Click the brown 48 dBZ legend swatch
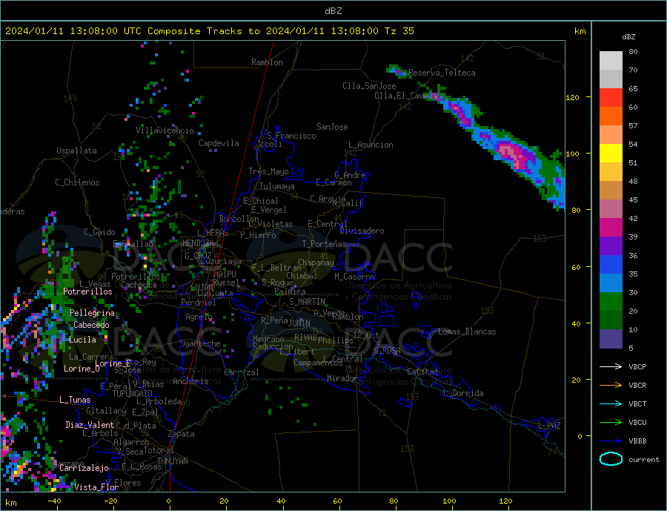 611,191
